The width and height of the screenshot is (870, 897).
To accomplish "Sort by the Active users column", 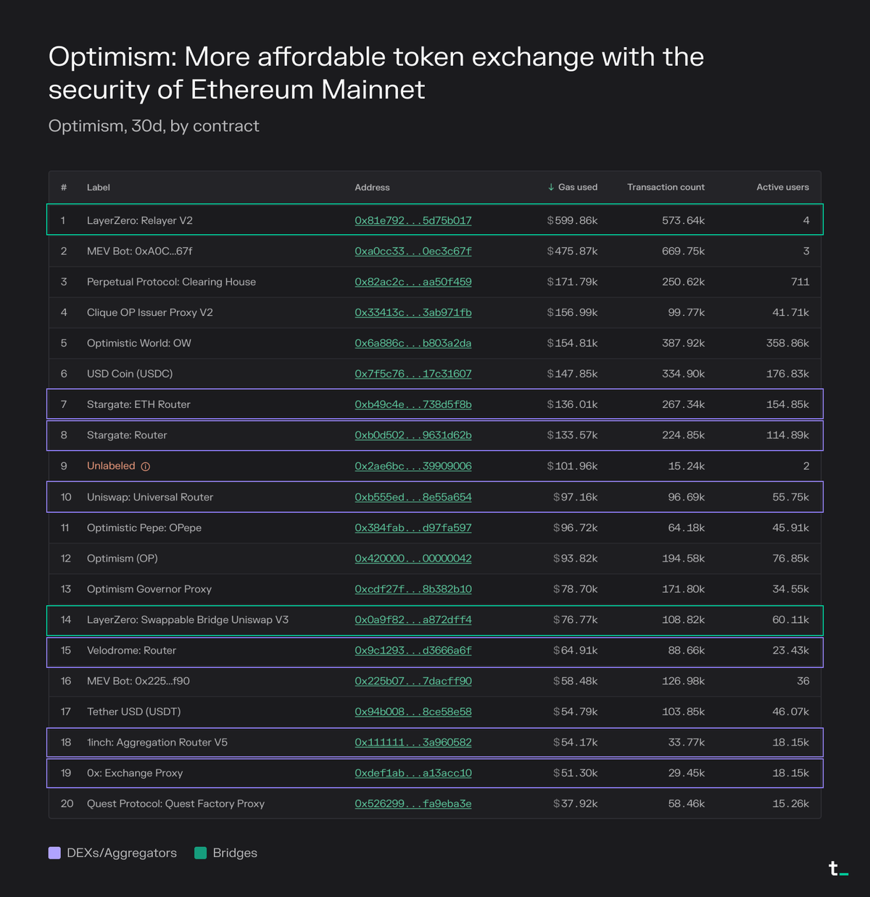I will tap(782, 188).
